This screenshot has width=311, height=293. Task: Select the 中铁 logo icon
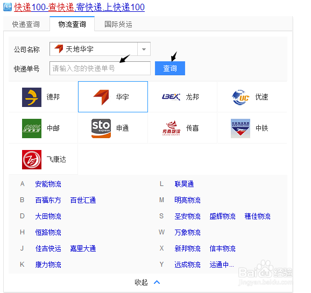(241, 128)
